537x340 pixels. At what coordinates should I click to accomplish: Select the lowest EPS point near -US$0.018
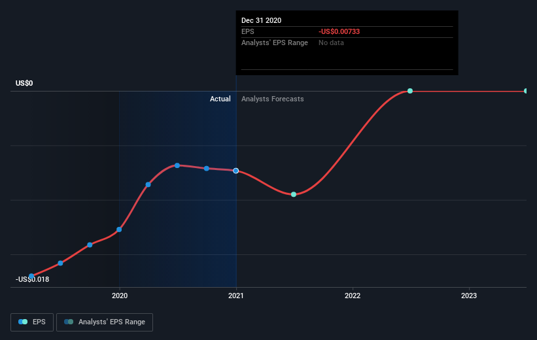[31, 276]
